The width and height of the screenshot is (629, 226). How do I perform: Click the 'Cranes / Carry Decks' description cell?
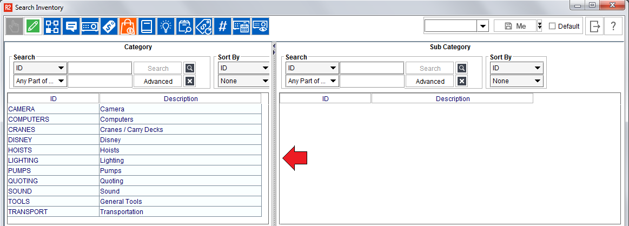181,129
